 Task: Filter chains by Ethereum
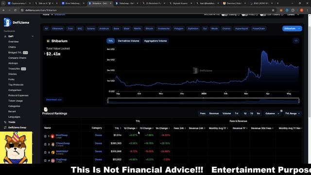pyautogui.click(x=57, y=29)
